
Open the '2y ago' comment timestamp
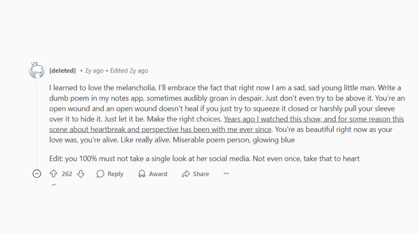(94, 71)
